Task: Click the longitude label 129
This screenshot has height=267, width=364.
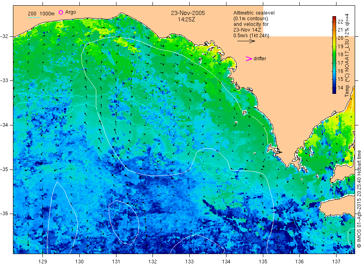Action: click(42, 262)
